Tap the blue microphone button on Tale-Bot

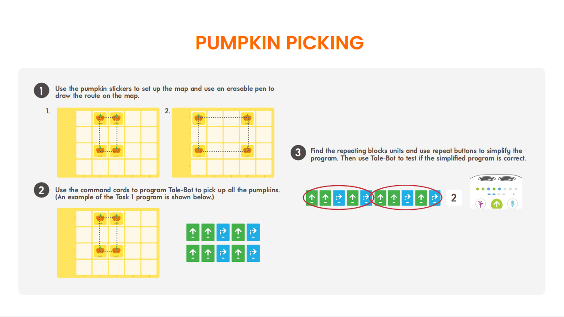click(x=512, y=204)
